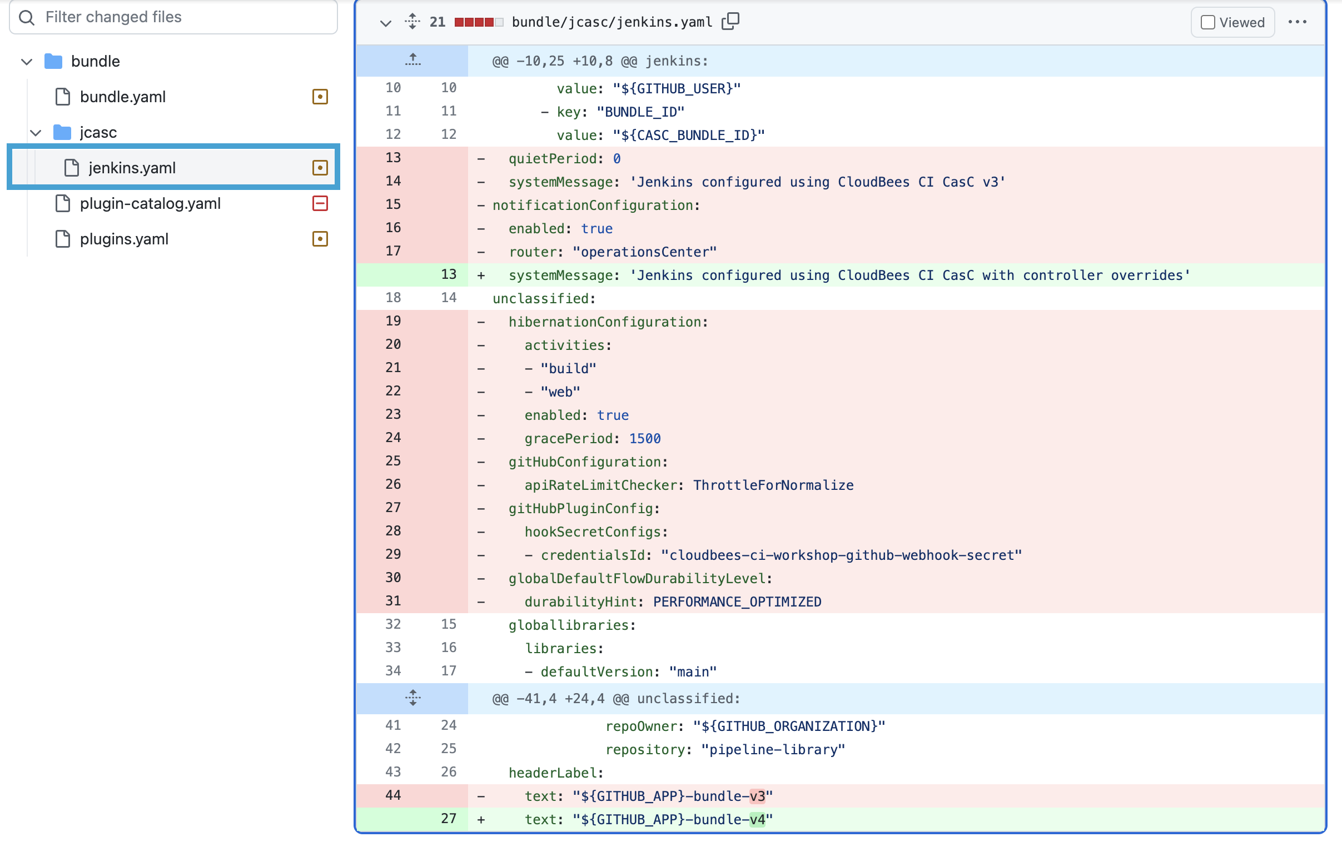Screen dimensions: 1342x842
Task: Click the Filter changed files input field
Action: [167, 17]
